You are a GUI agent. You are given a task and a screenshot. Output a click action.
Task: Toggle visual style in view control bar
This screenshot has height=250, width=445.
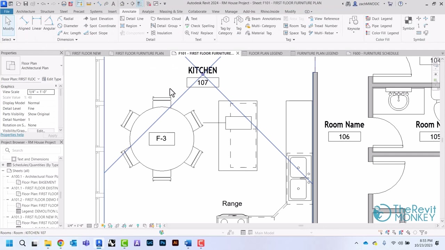pos(96,226)
